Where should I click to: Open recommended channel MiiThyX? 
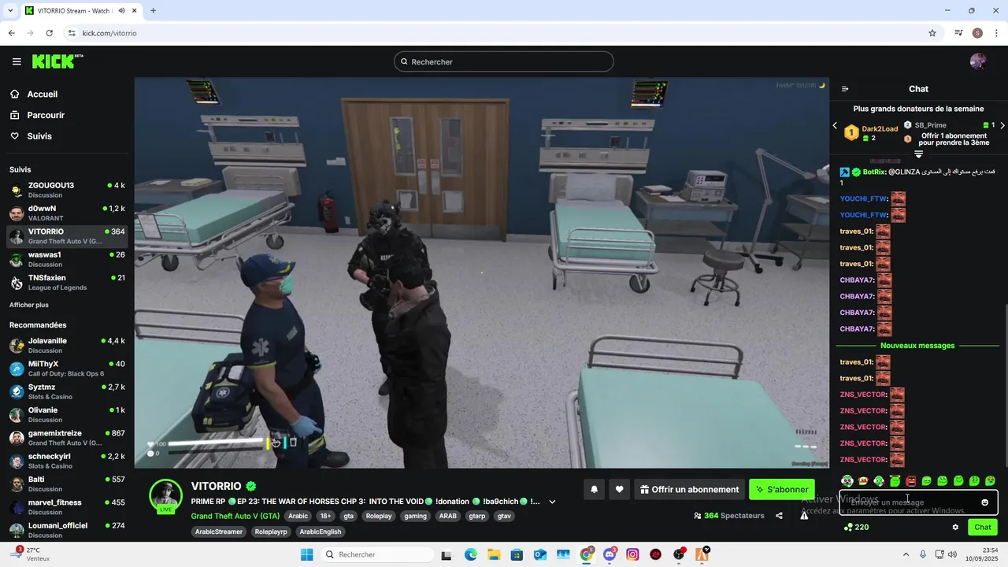(x=67, y=369)
